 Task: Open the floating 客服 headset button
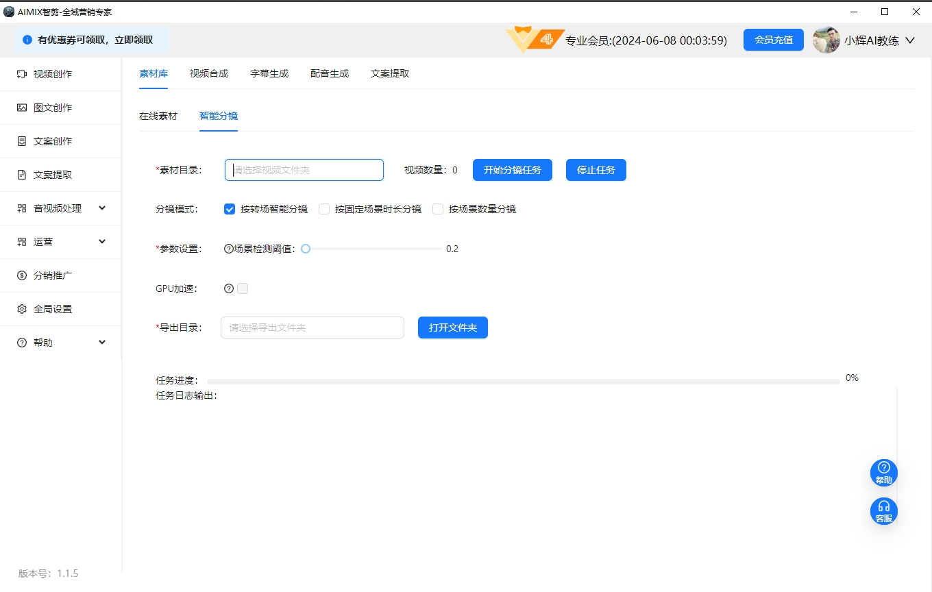tap(883, 510)
